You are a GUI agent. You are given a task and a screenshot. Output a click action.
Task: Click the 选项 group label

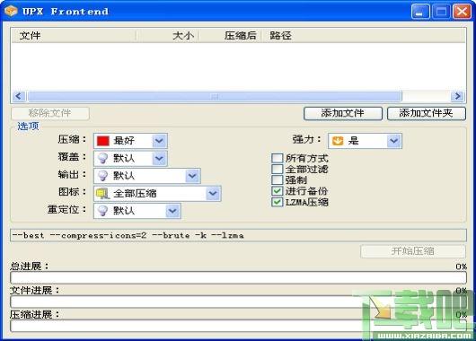point(28,127)
